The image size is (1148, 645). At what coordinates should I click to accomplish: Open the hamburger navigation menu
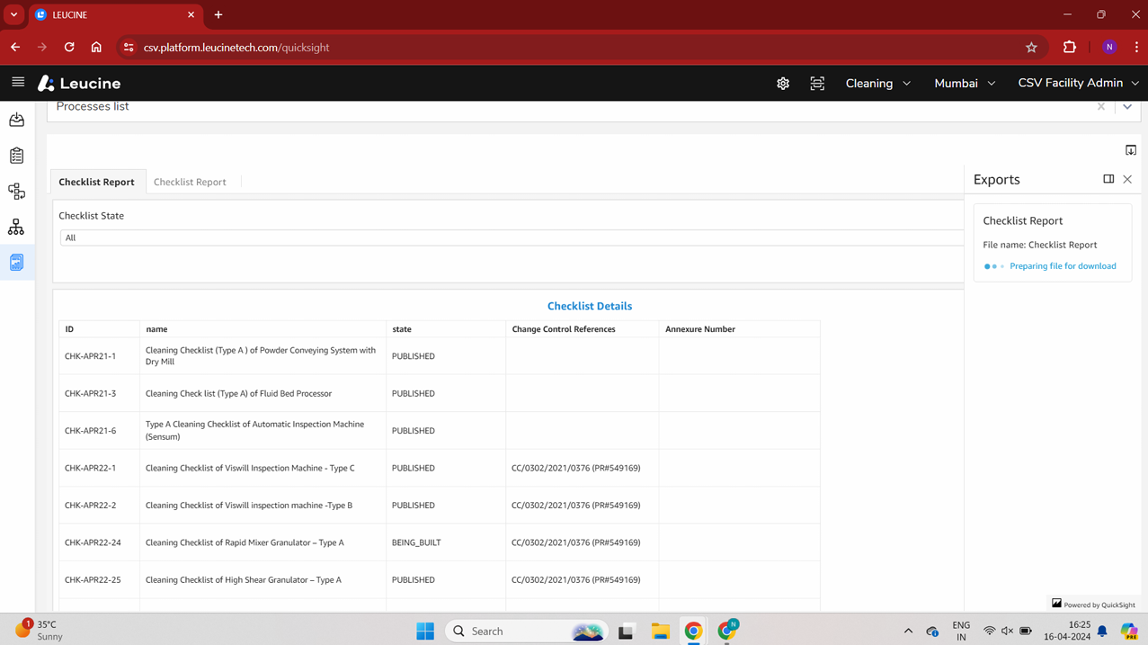pos(18,82)
